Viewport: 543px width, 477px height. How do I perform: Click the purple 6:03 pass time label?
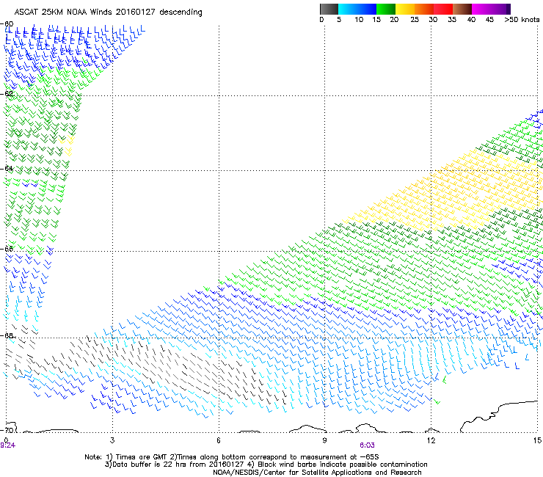(367, 445)
